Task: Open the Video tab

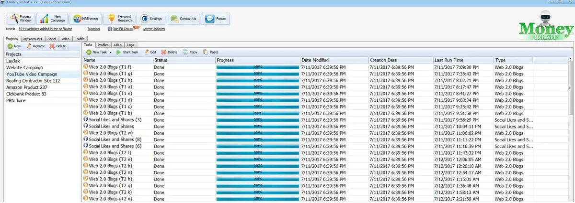Action: 65,39
